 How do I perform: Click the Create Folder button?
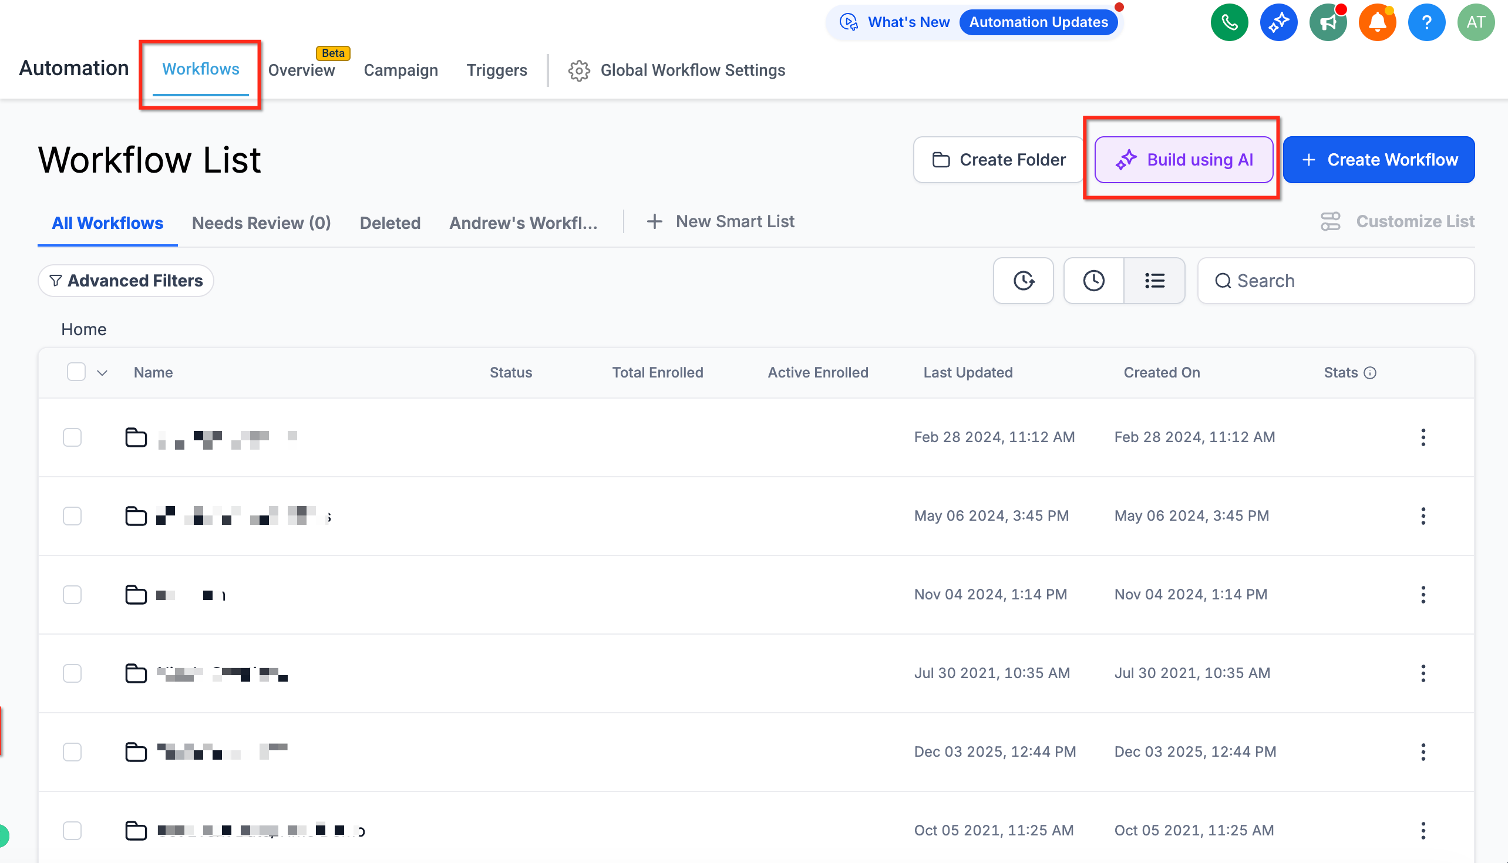[x=998, y=160]
